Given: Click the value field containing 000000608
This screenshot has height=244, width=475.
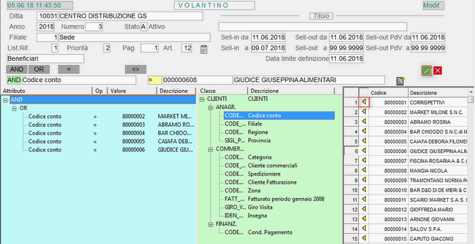Looking at the screenshot, I should tap(197, 80).
